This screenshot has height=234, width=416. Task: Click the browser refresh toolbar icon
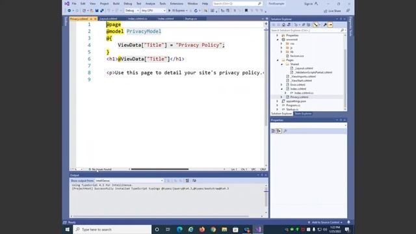pyautogui.click(x=196, y=10)
